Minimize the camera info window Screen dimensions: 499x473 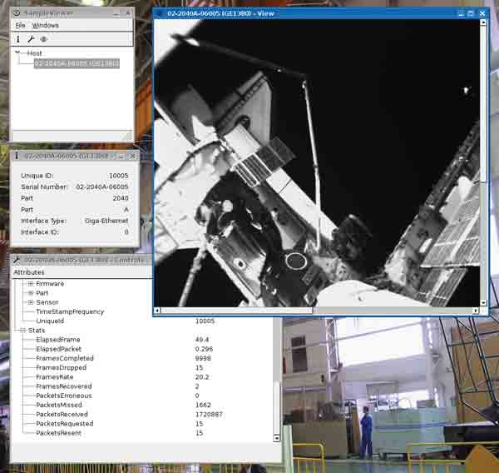point(120,156)
